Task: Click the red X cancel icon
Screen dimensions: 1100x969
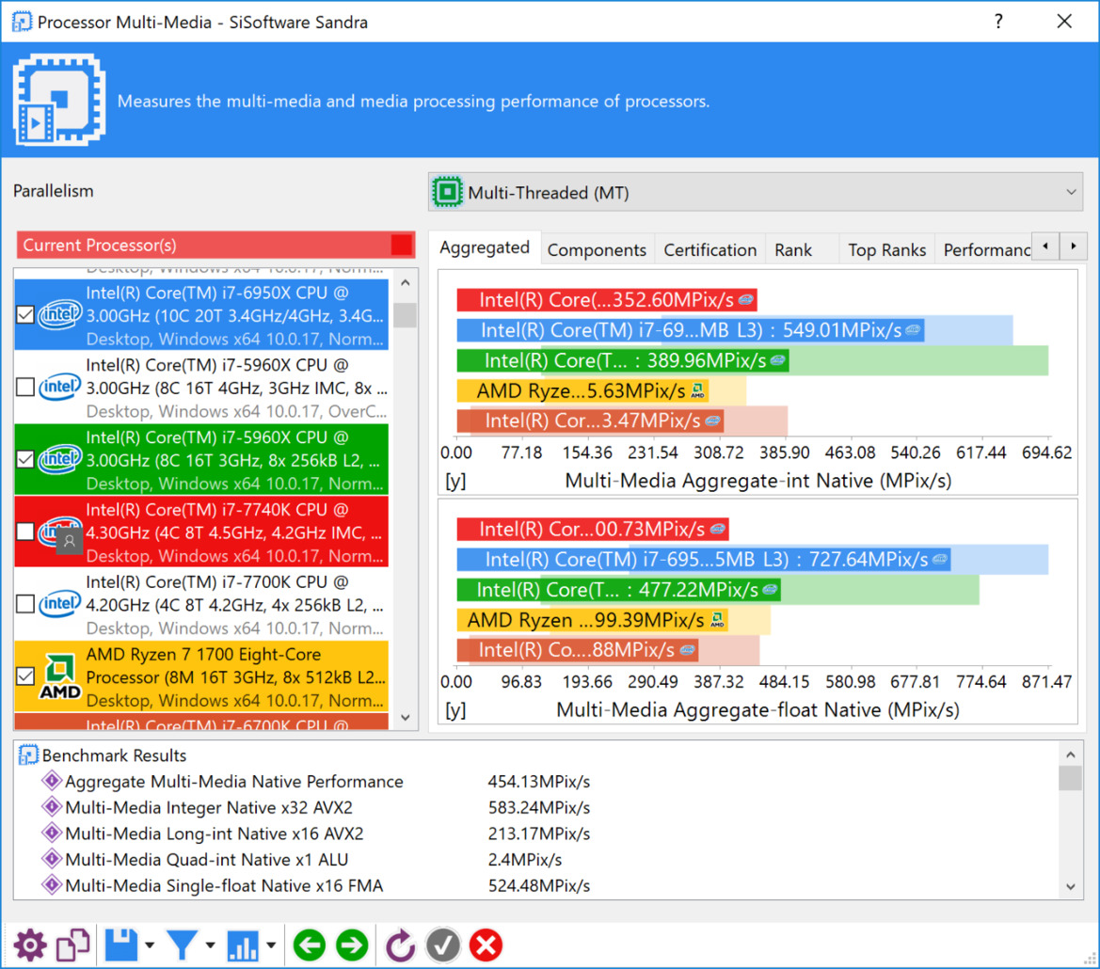Action: point(486,945)
